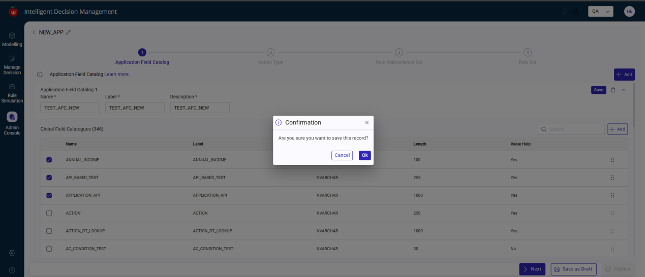Click the application logo icon
This screenshot has width=645, height=277.
pyautogui.click(x=13, y=12)
